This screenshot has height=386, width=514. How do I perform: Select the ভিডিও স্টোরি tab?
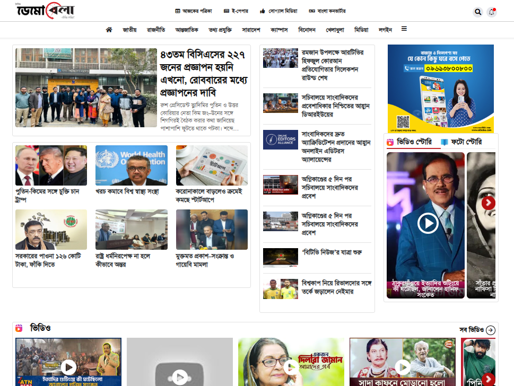pos(412,142)
